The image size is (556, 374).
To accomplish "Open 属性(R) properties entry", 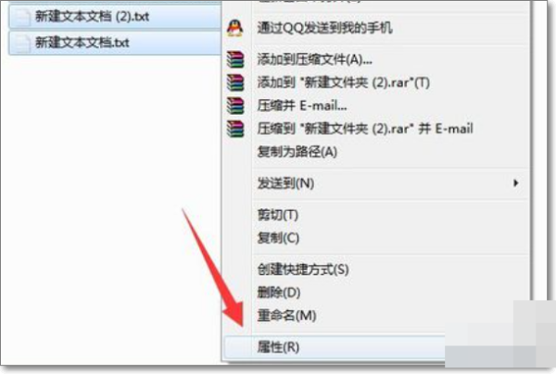I will [x=278, y=347].
